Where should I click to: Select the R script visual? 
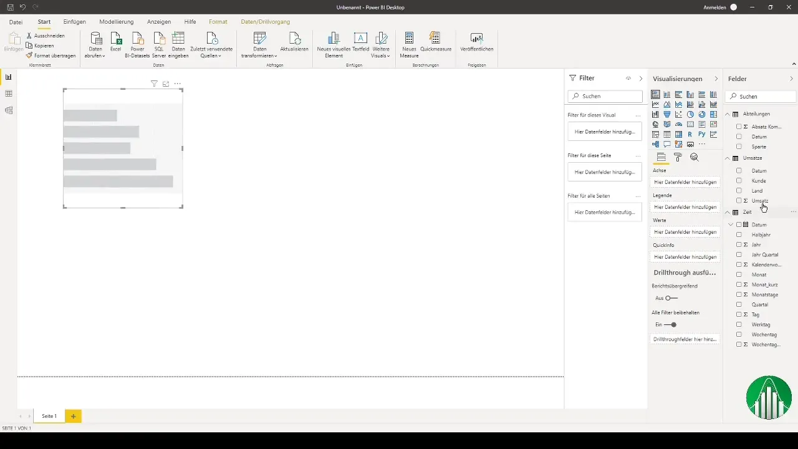(690, 134)
